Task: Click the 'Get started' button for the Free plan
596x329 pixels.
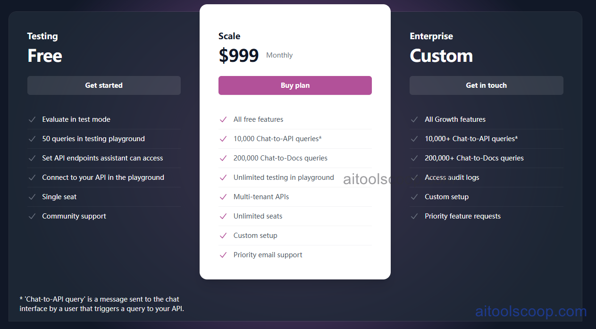Action: pos(104,85)
